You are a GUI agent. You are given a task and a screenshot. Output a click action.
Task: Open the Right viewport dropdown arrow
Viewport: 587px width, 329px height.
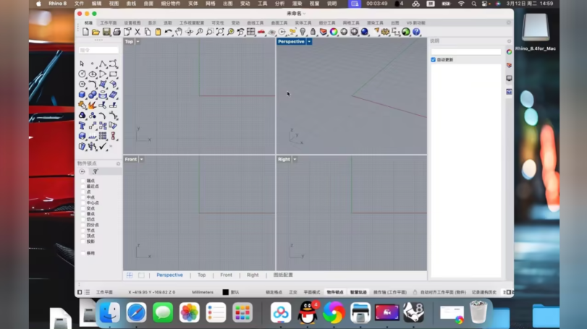295,159
